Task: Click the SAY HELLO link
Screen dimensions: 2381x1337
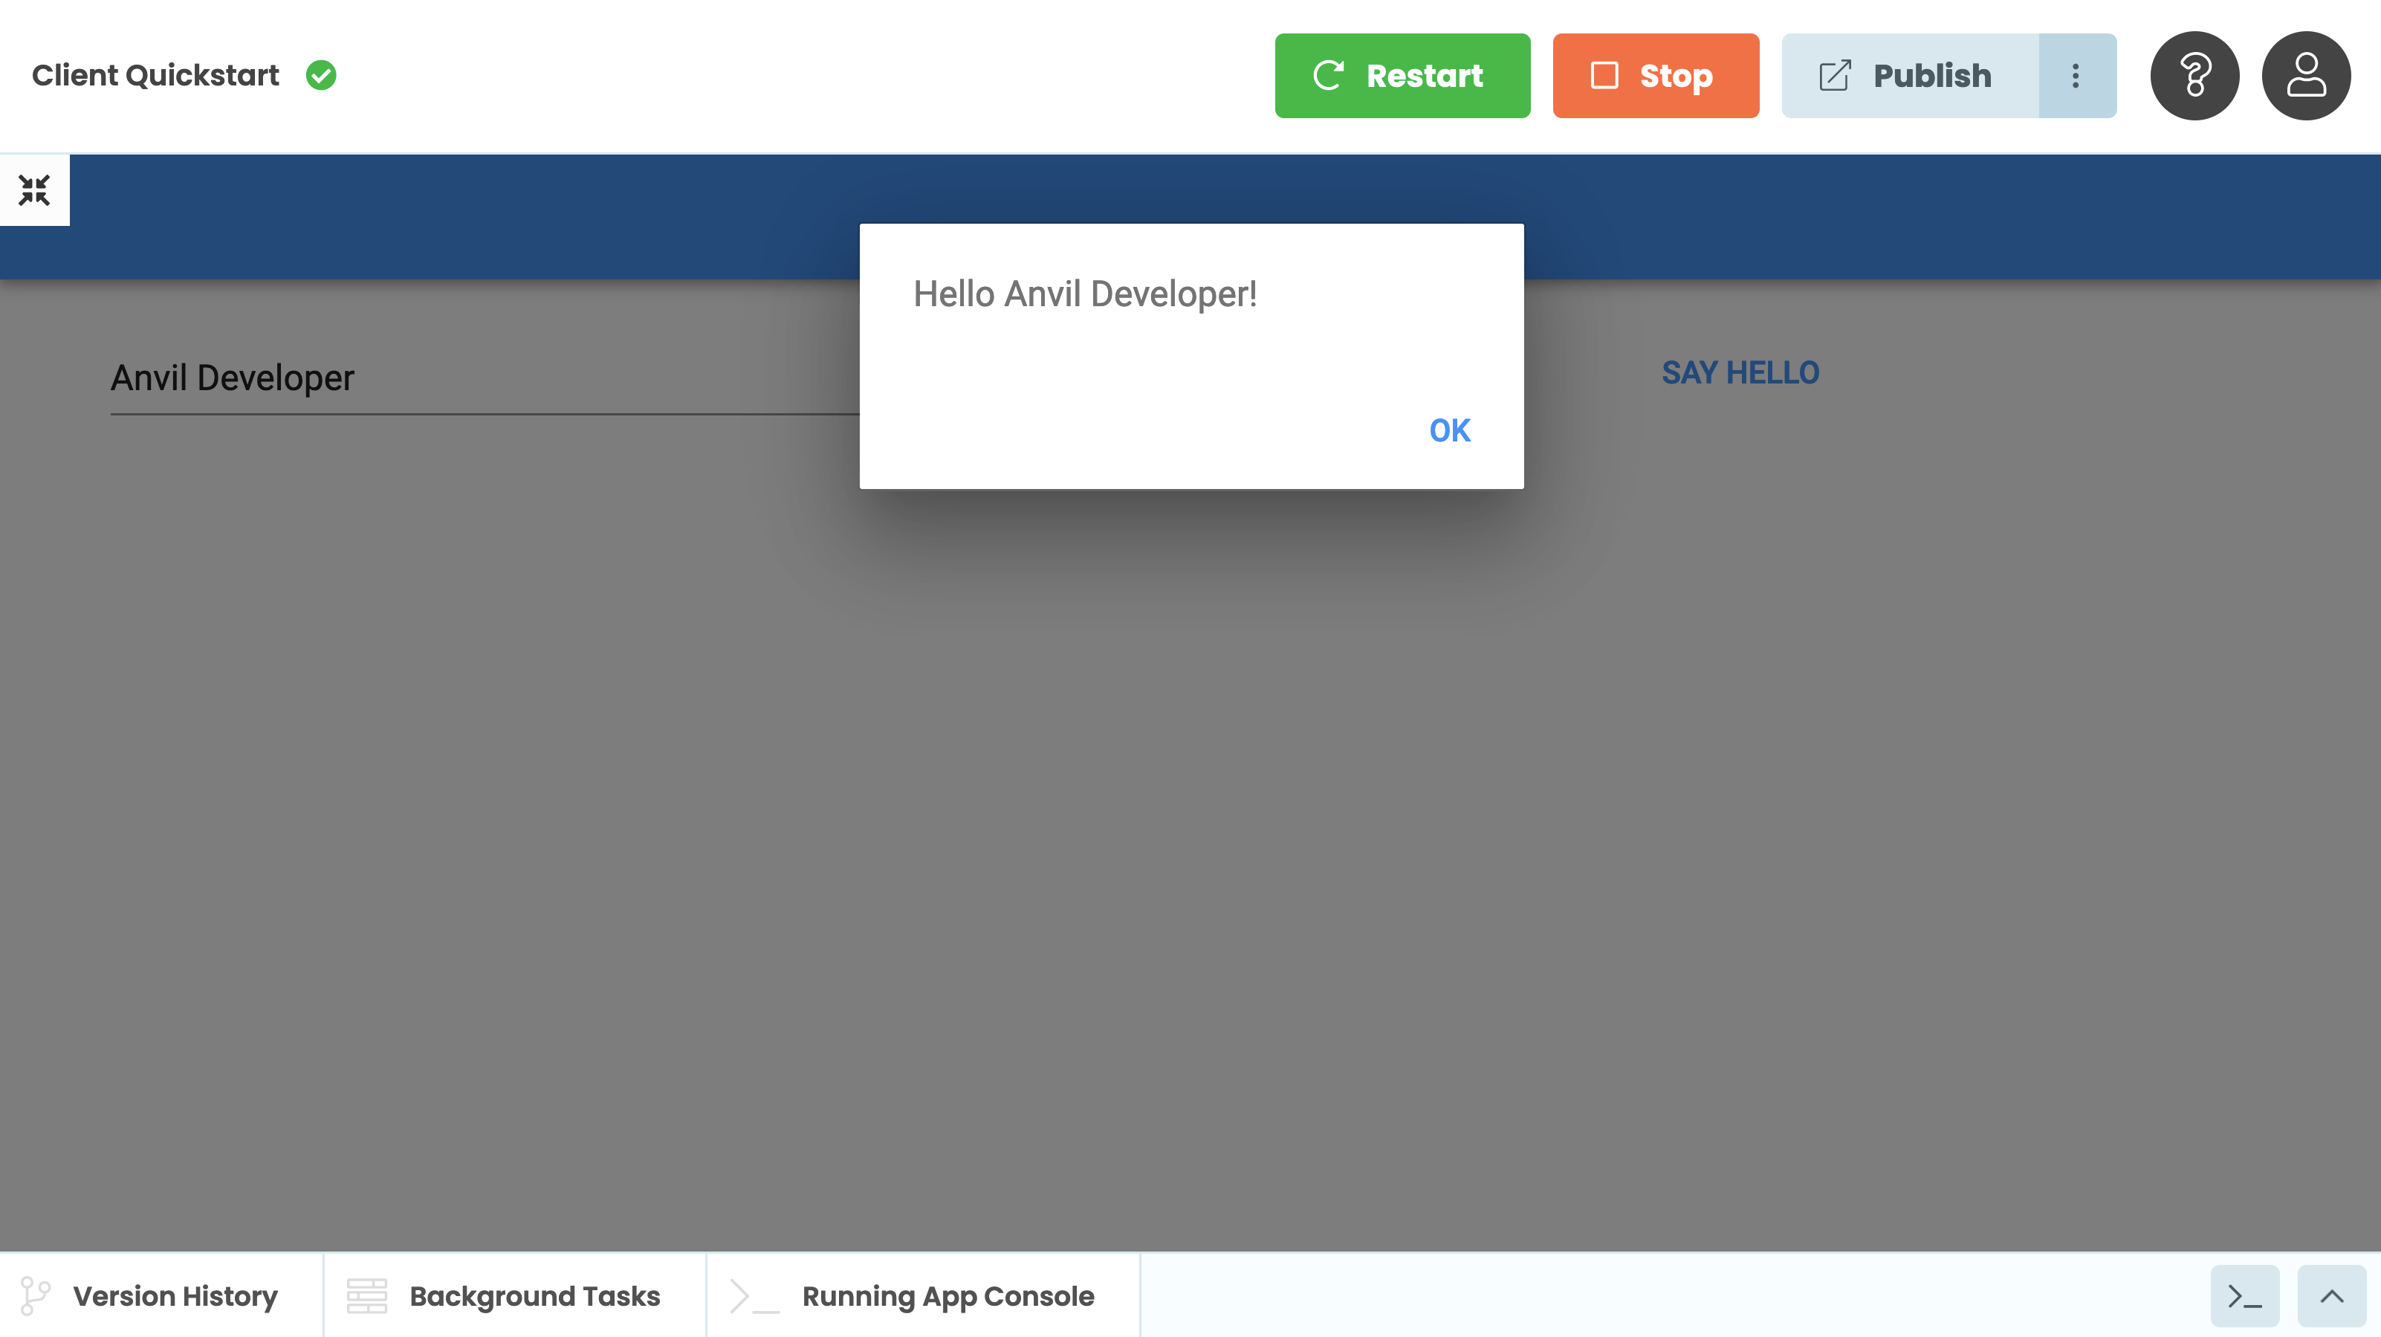Action: click(x=1741, y=372)
